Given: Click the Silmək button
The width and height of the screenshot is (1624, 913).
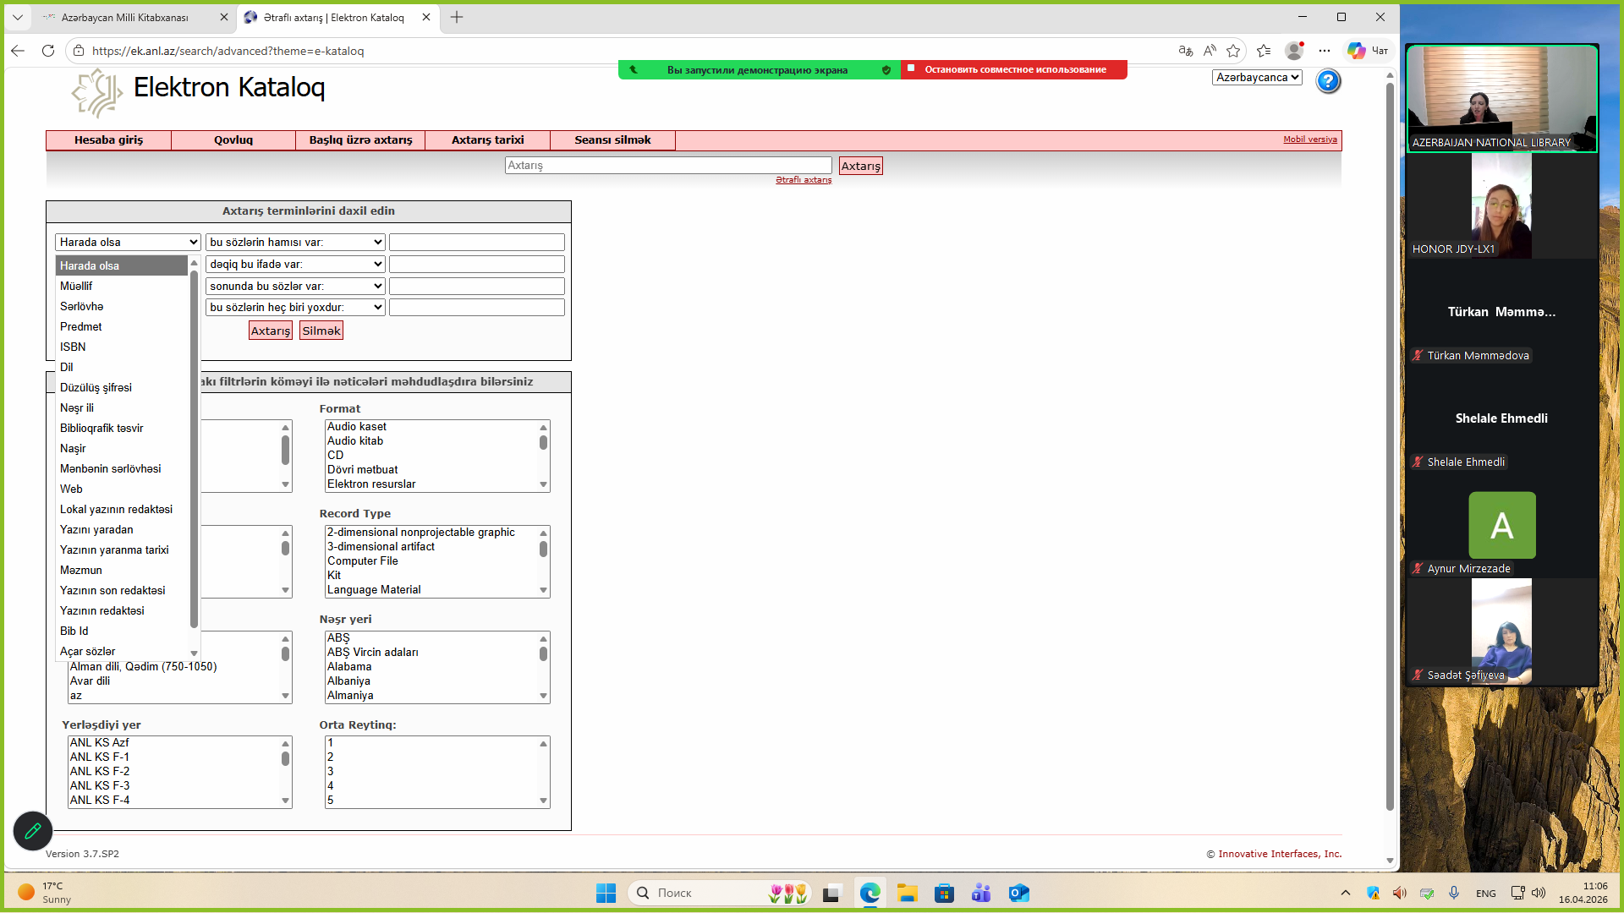Looking at the screenshot, I should 321,331.
